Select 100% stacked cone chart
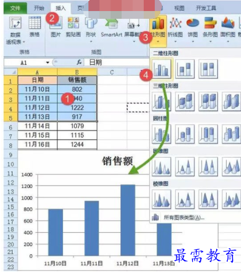This screenshot has width=241, height=273. (208, 167)
